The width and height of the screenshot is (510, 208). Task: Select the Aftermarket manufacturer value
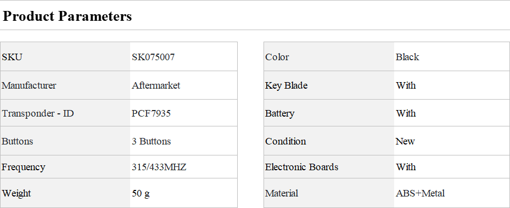(x=156, y=85)
